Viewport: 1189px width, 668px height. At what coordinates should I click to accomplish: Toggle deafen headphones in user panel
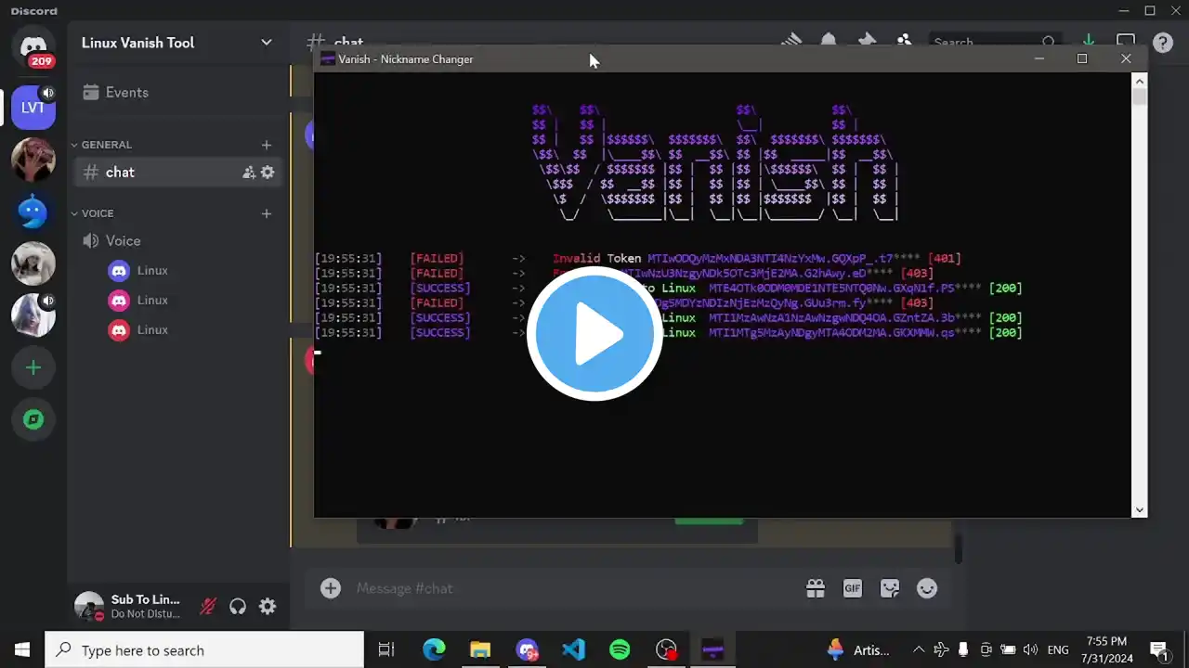(x=238, y=607)
